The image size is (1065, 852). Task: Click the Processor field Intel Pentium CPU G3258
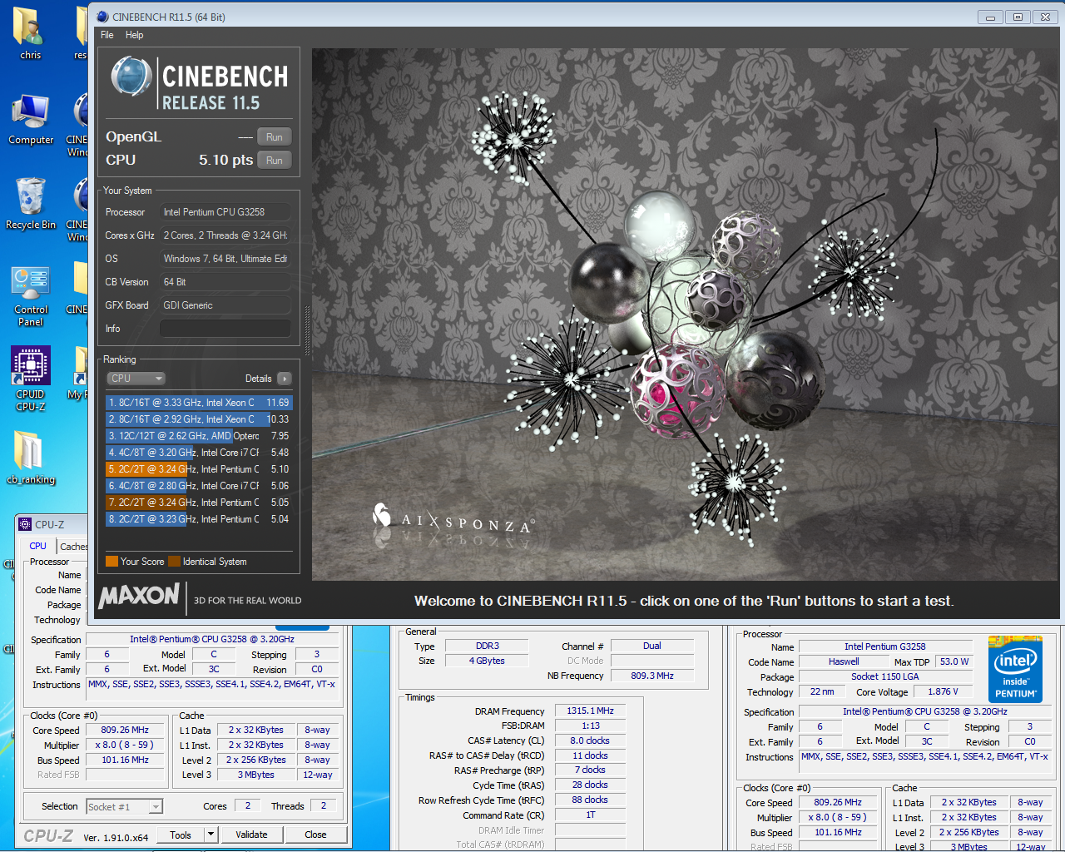(225, 212)
